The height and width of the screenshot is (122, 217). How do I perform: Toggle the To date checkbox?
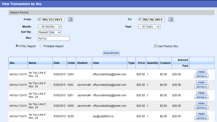point(139,19)
